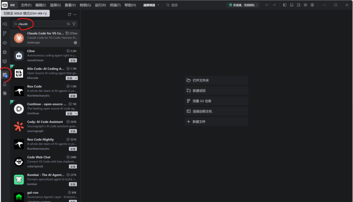The height and width of the screenshot is (202, 353).
Task: Click the Anthropic publisher name
Action: (x=34, y=42)
